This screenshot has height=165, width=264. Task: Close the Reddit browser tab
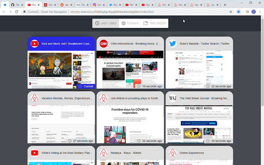click(71, 5)
